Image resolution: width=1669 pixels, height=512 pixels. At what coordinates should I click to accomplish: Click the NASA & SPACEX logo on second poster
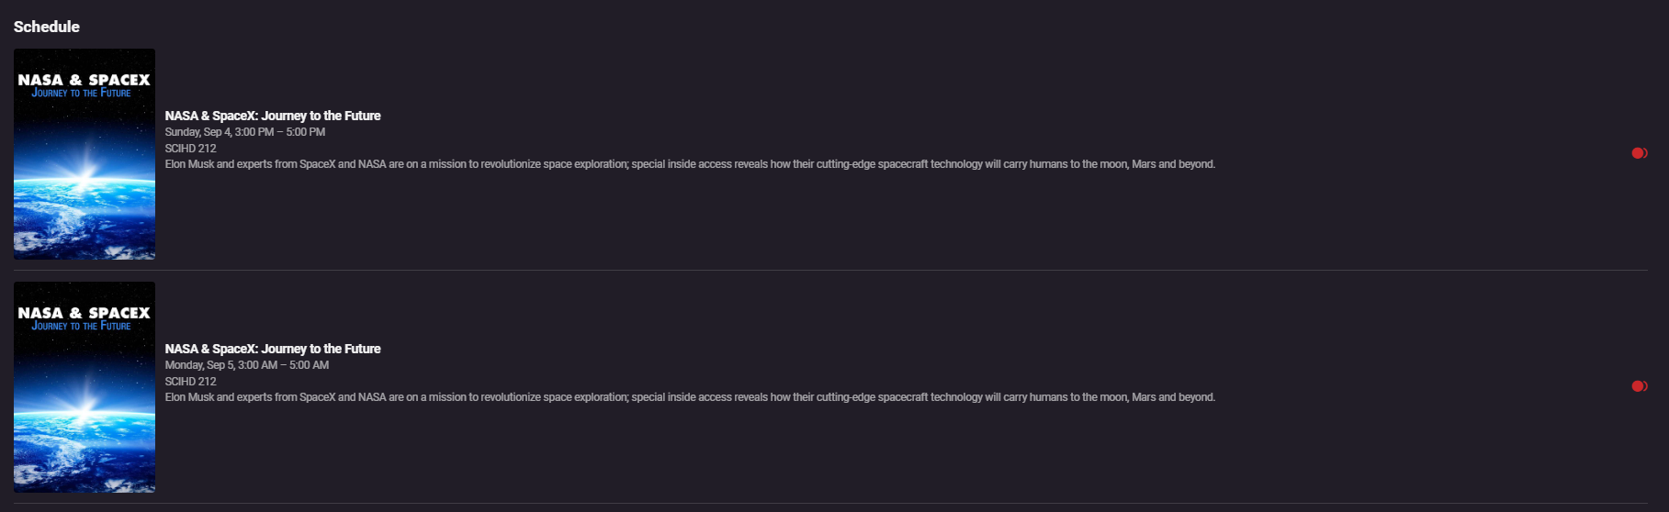pos(85,313)
